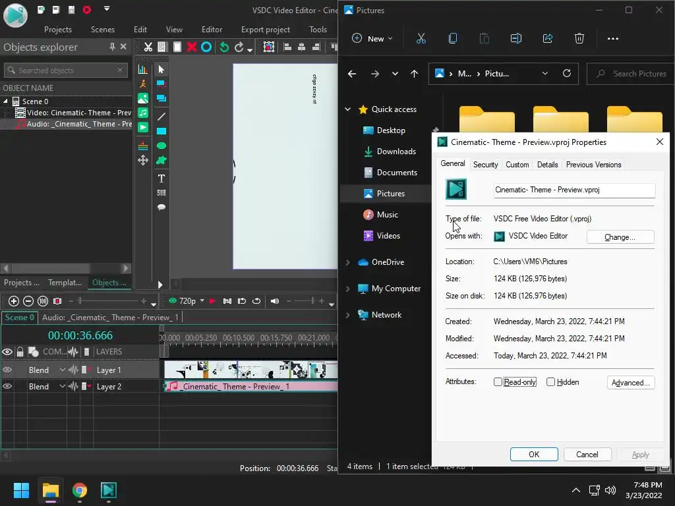Click the OK button in Properties

534,455
